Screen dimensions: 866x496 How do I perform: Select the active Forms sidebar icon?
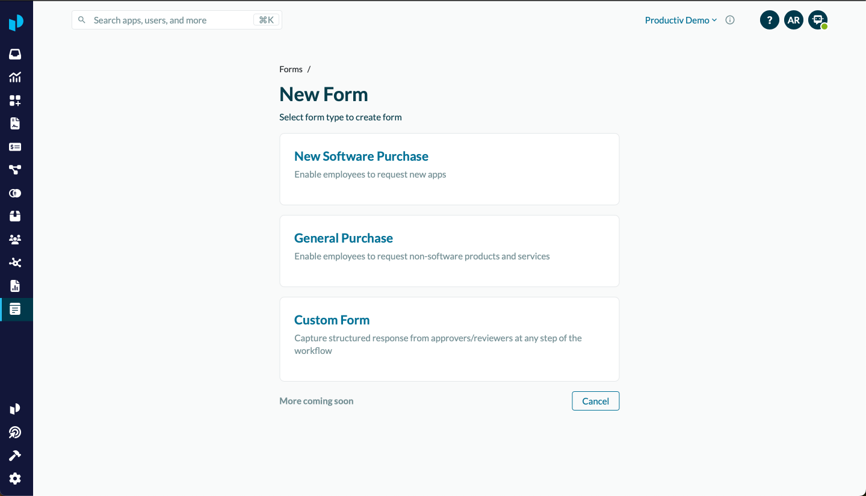[15, 309]
